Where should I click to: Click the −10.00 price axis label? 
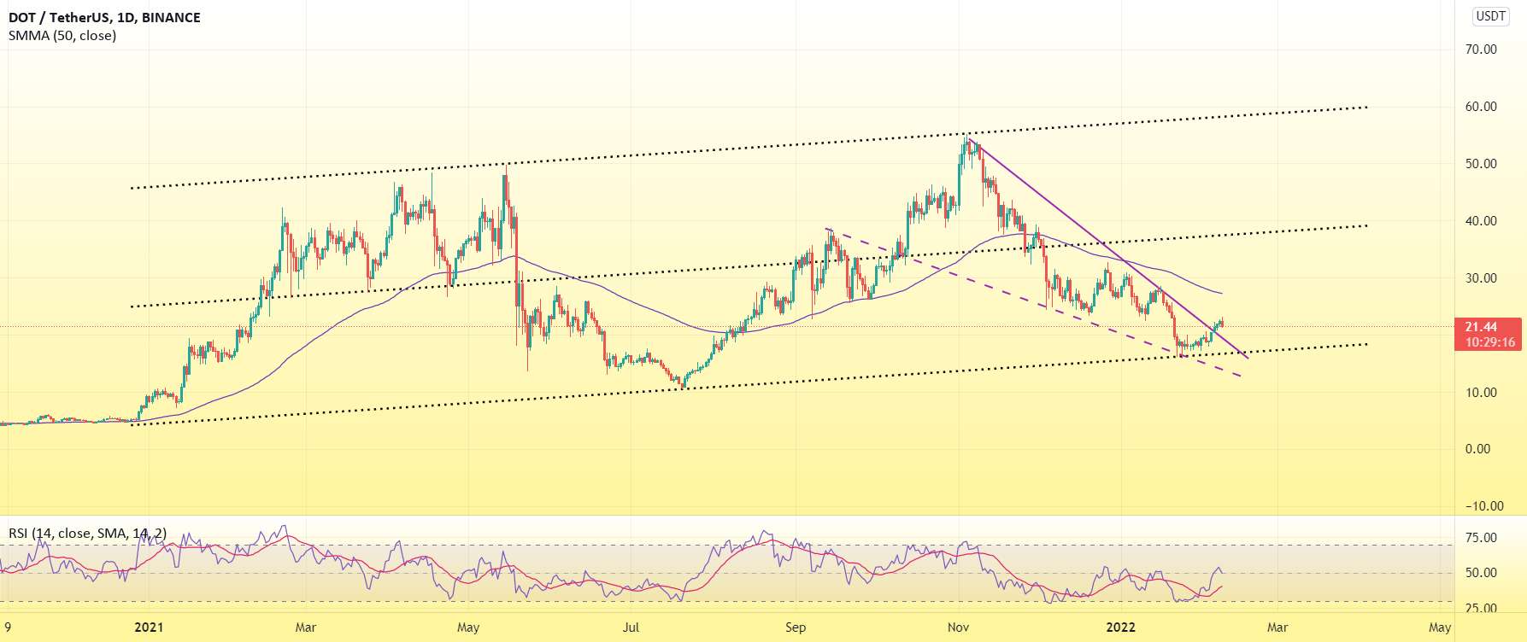pyautogui.click(x=1483, y=506)
